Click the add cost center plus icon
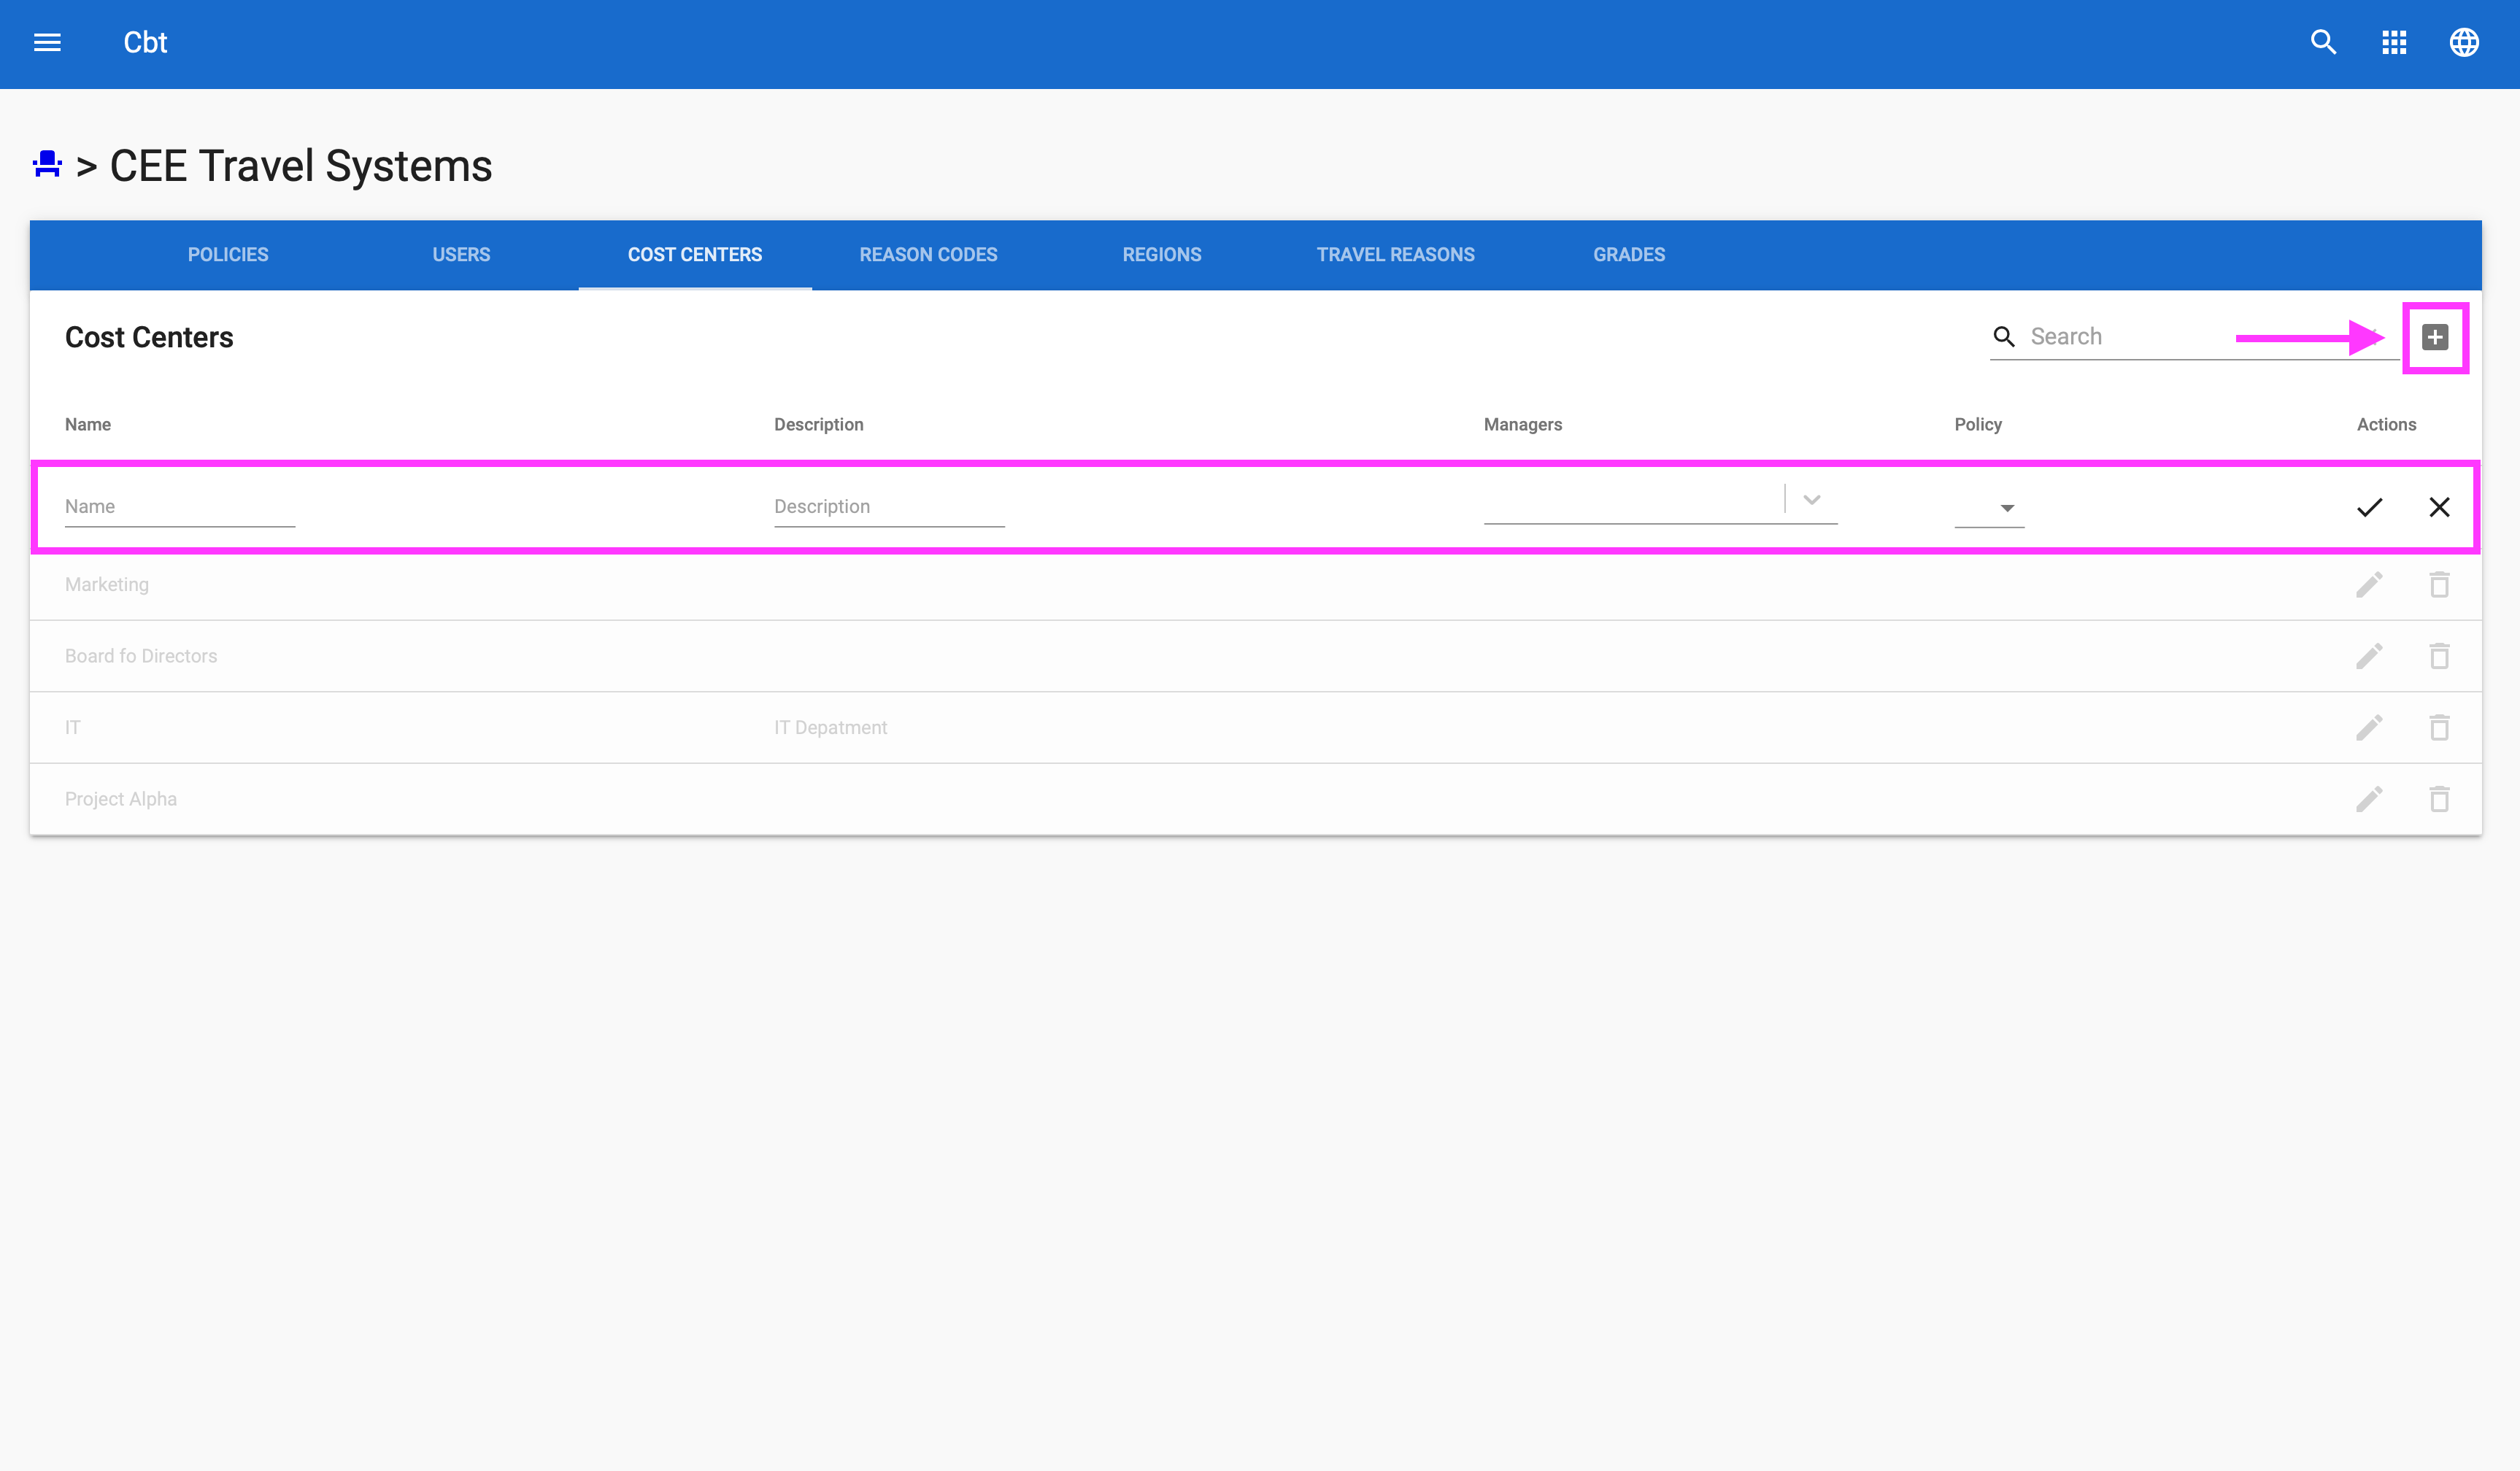This screenshot has height=1471, width=2520. point(2435,337)
